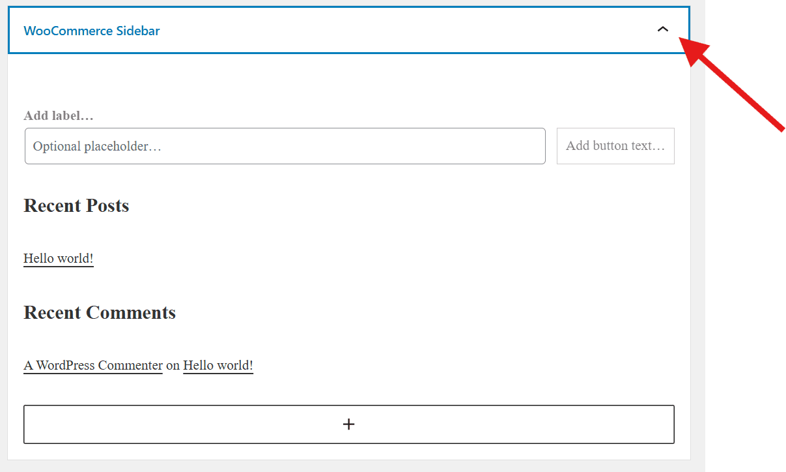Click the "Add button text…" field
Viewport: 786px width, 472px height.
[615, 145]
